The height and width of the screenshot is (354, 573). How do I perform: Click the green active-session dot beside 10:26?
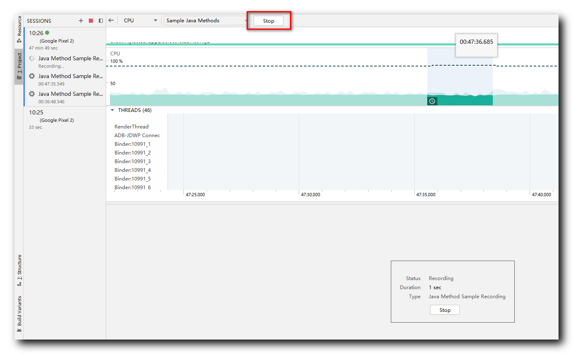(47, 33)
